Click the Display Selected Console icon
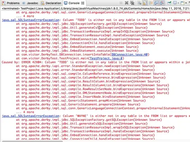 pos(175,3)
